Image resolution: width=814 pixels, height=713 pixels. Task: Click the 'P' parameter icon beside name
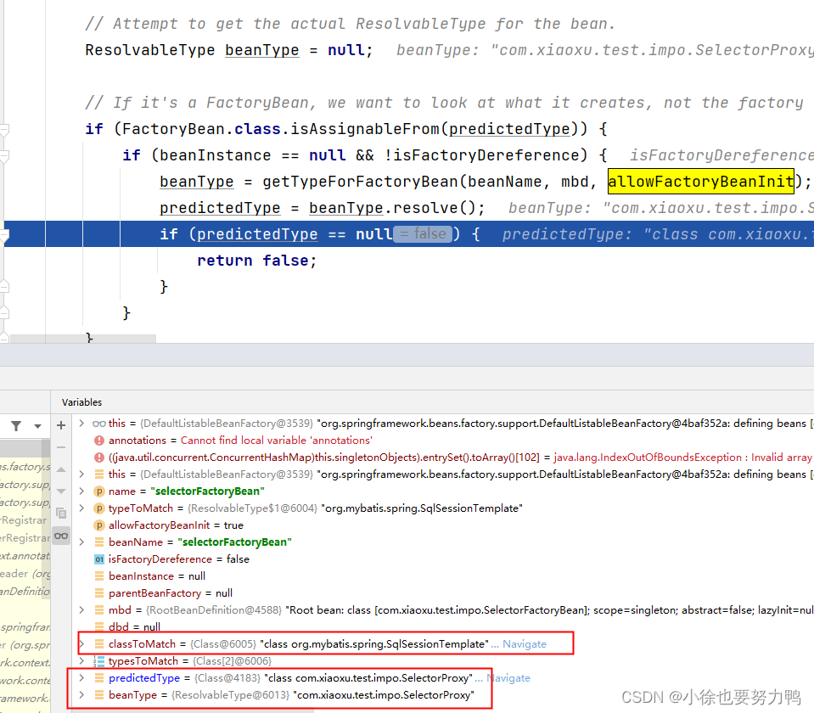pos(98,491)
